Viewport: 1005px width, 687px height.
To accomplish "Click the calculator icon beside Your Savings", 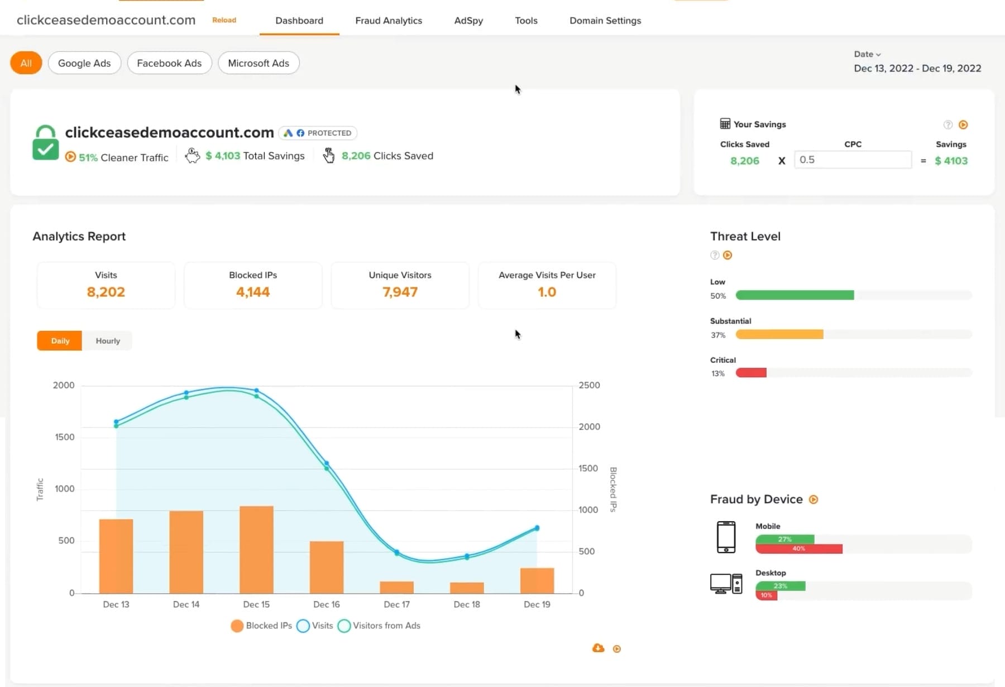I will tap(725, 123).
